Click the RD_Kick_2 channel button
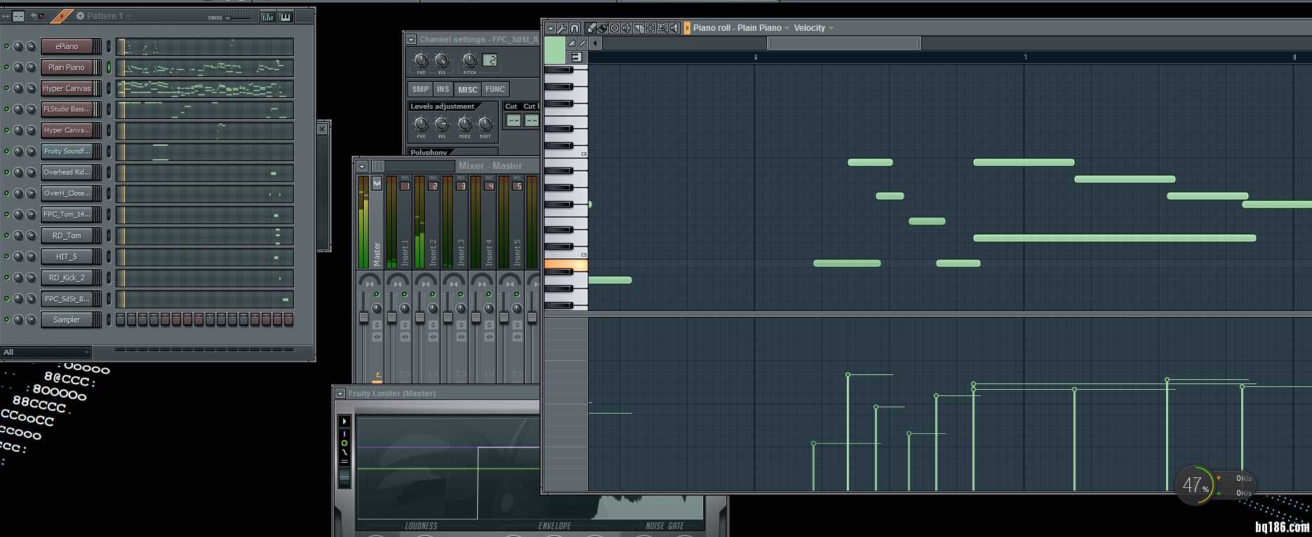This screenshot has height=537, width=1312. click(67, 278)
